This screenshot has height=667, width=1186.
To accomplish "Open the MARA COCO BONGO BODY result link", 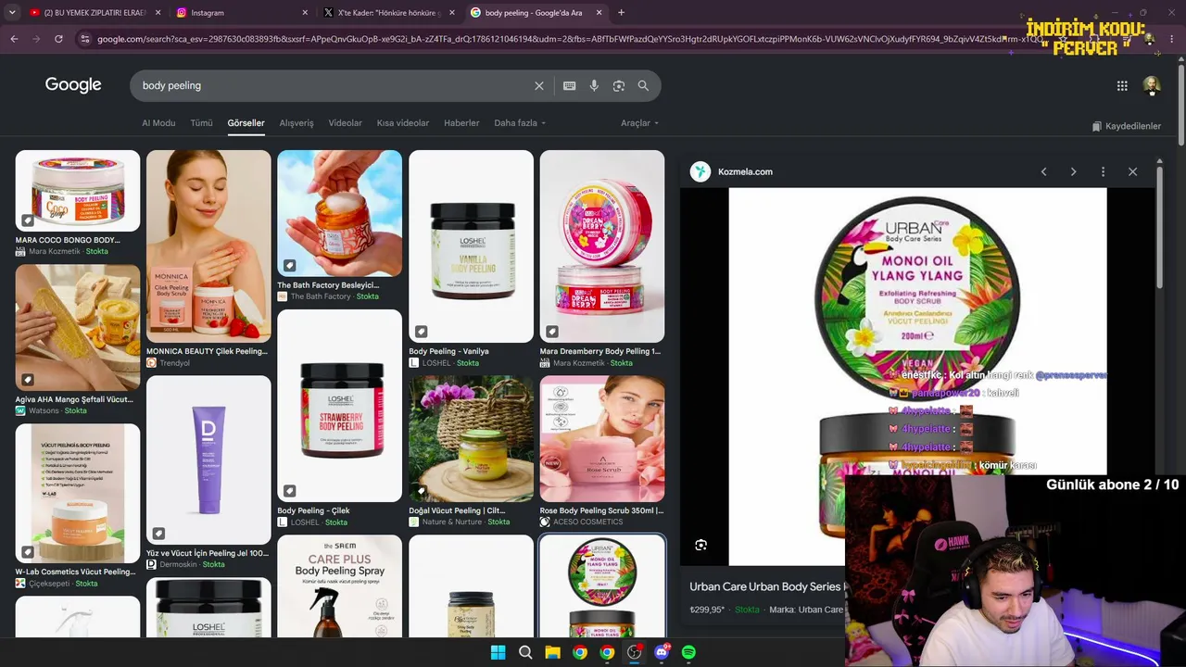I will pyautogui.click(x=68, y=240).
